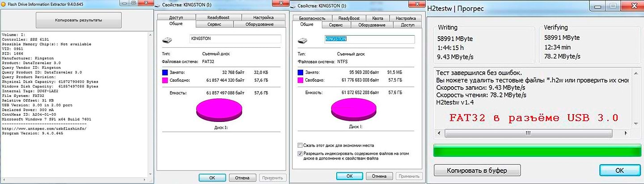
Task: Uncheck "Разрешить индексировать" indexing checkbox
Action: click(x=300, y=153)
